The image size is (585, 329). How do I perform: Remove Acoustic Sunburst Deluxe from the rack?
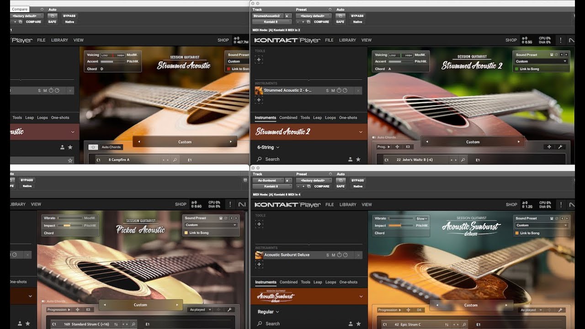pyautogui.click(x=358, y=255)
